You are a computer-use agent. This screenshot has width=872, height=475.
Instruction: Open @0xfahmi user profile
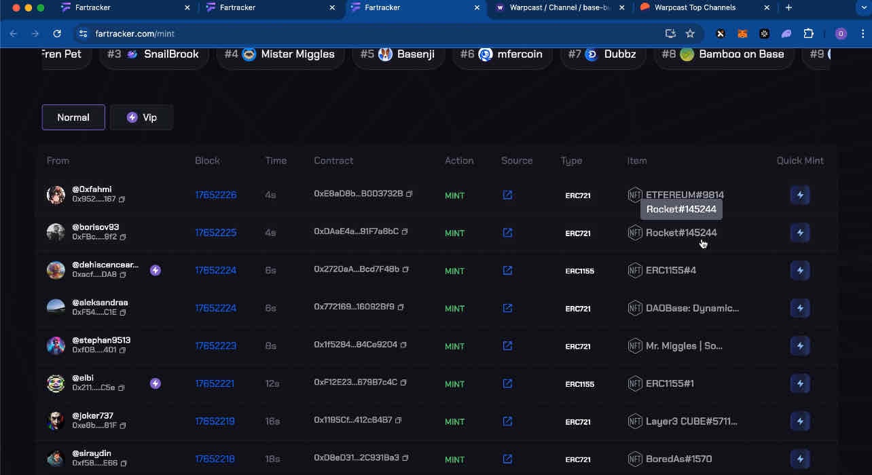coord(92,189)
